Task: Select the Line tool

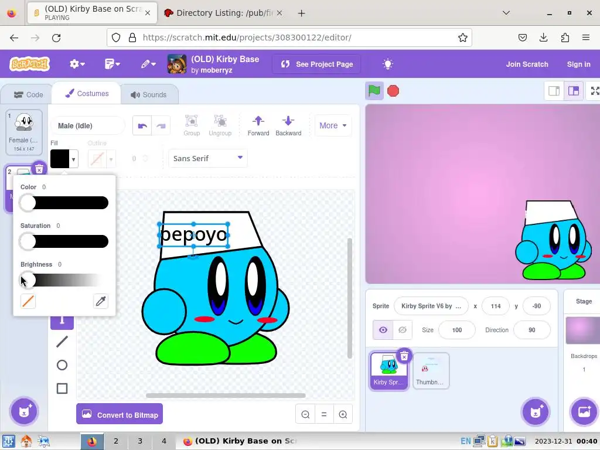Action: coord(62,342)
